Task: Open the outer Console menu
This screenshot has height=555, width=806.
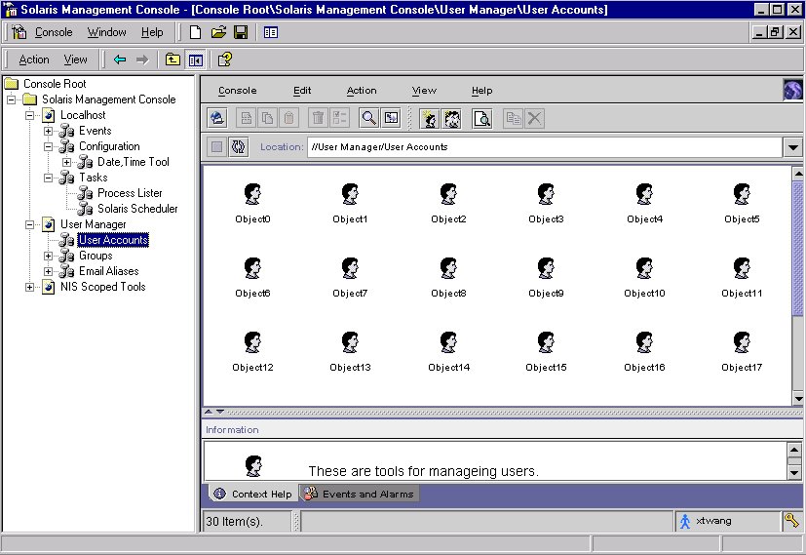Action: click(54, 32)
